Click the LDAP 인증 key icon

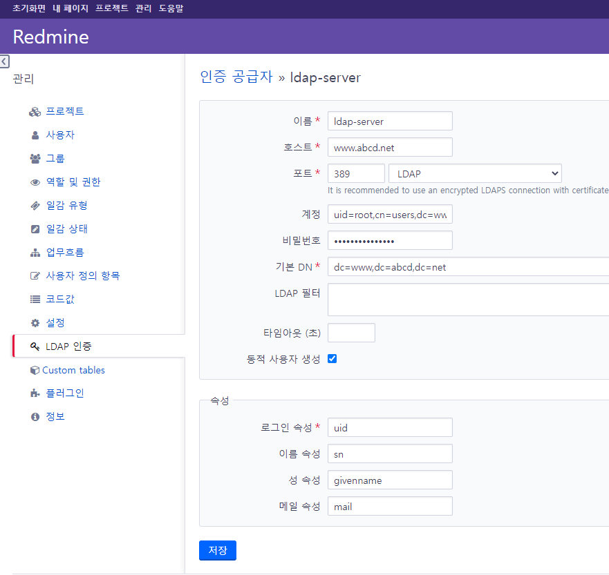35,347
